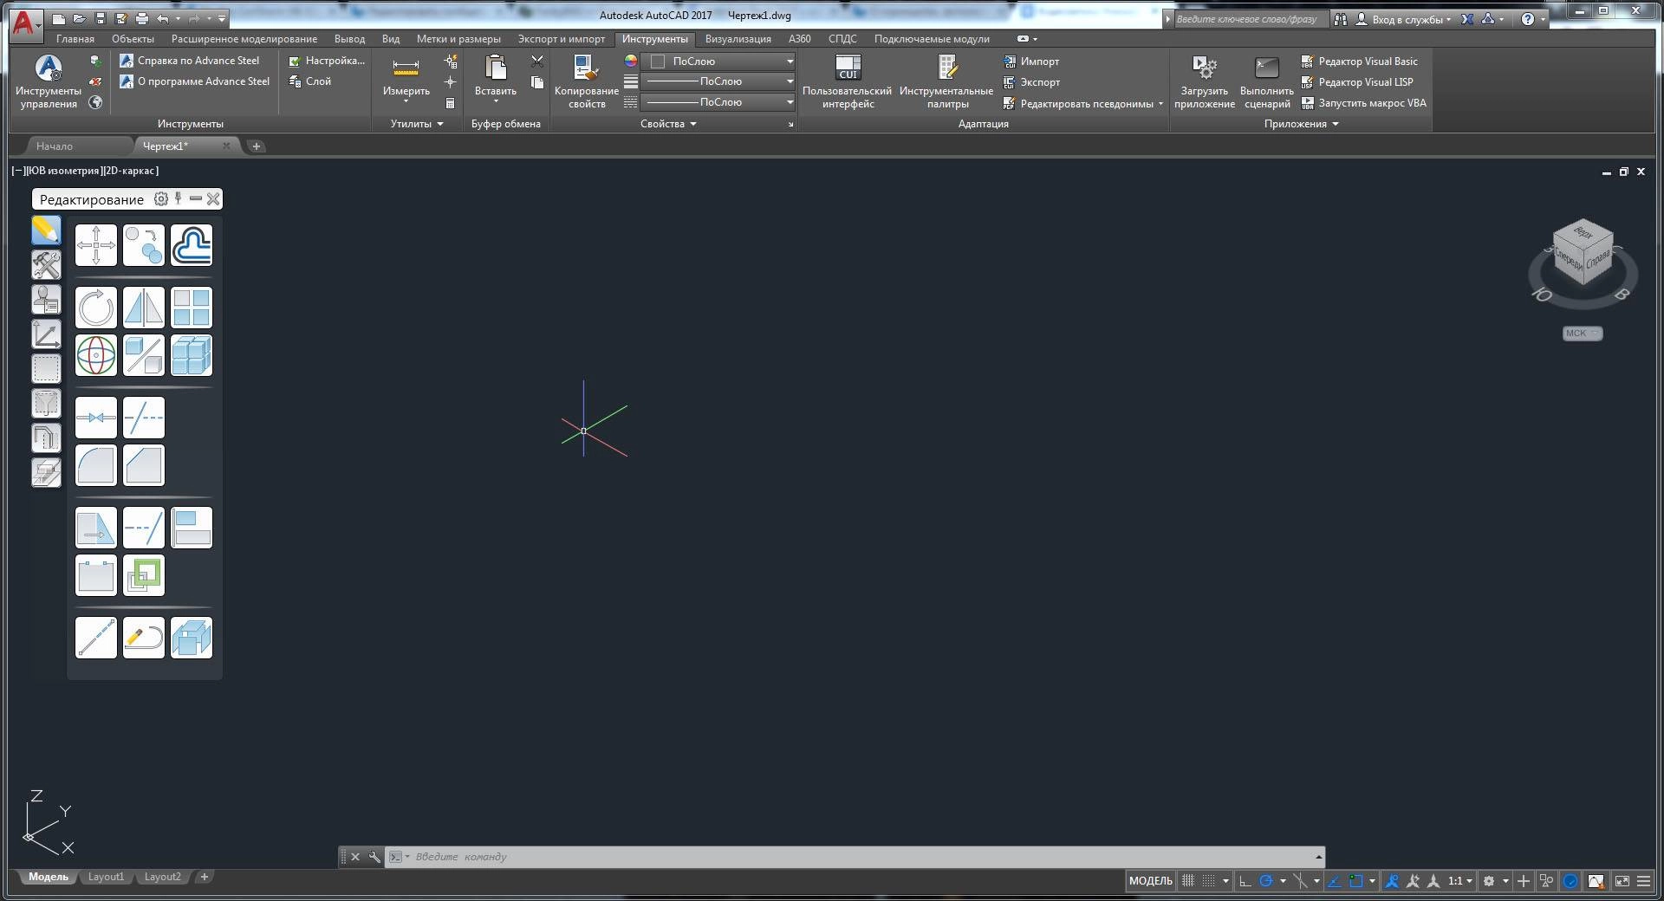Toggle Ortho mode in status bar
The width and height of the screenshot is (1664, 901).
pos(1245,881)
